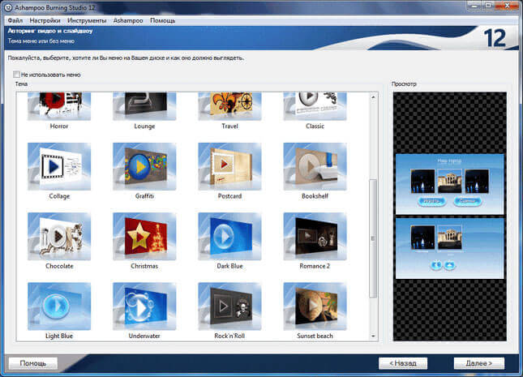Choose the Collage theme icon
The width and height of the screenshot is (523, 377).
coord(59,166)
